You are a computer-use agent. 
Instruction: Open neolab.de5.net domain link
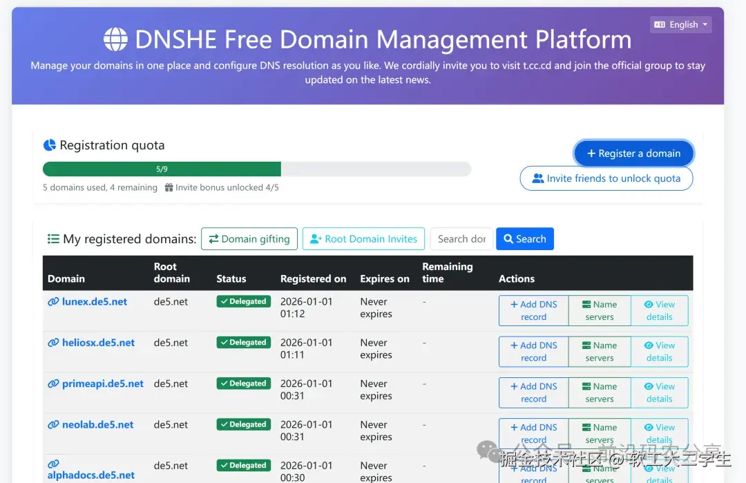(98, 424)
